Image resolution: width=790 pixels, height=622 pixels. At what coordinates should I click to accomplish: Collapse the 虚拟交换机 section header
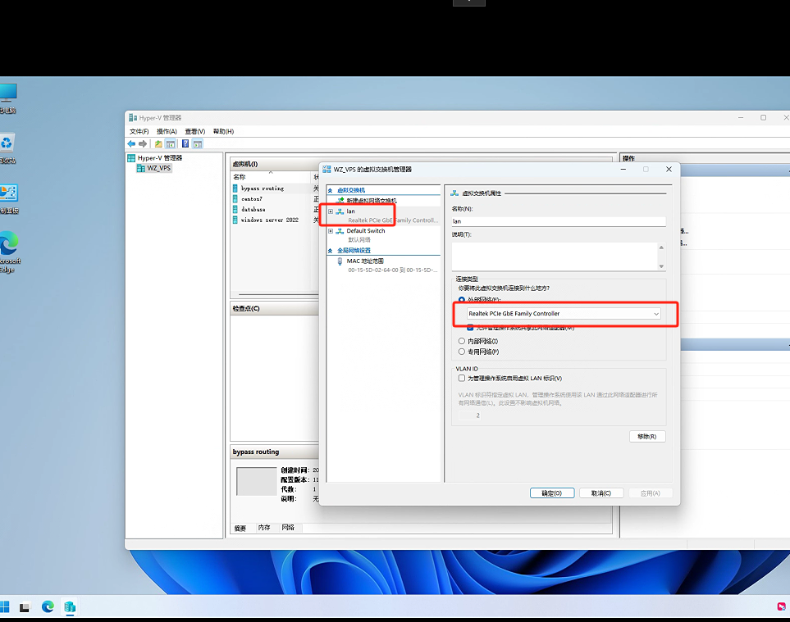(x=330, y=190)
